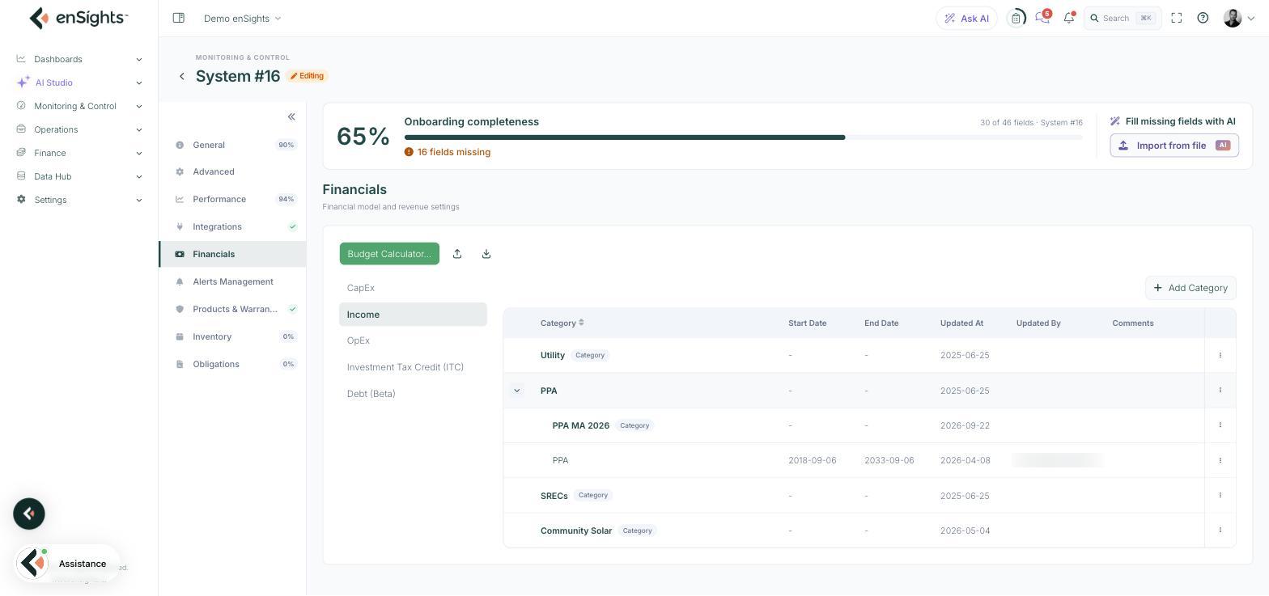Open Budget Calculator
This screenshot has height=596, width=1269.
[x=389, y=254]
